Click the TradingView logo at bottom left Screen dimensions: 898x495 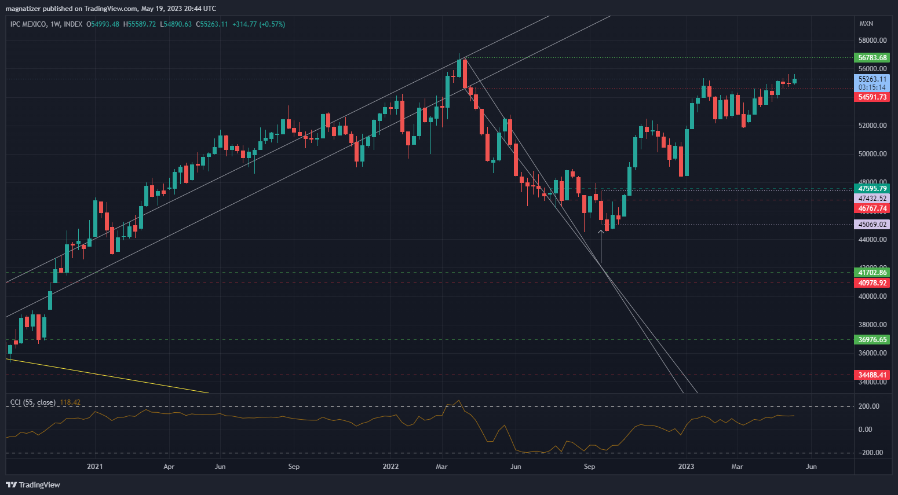tap(33, 485)
